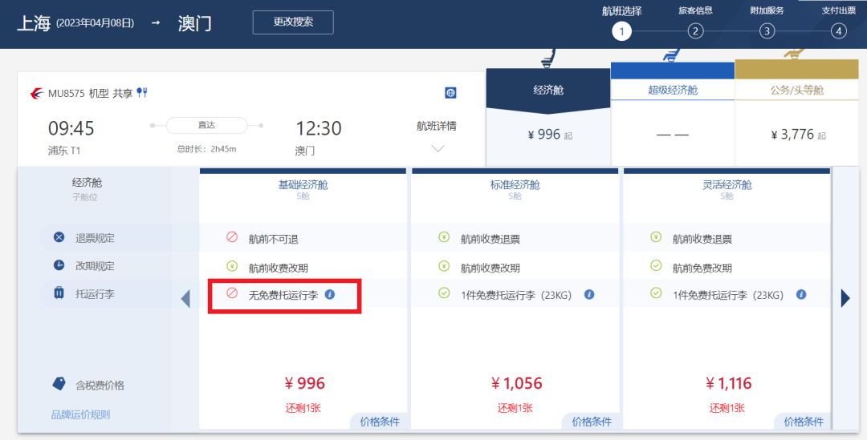Click 标准经济舱 航前收费退票 yen icon
Viewport: 867px width, 440px height.
(x=444, y=237)
